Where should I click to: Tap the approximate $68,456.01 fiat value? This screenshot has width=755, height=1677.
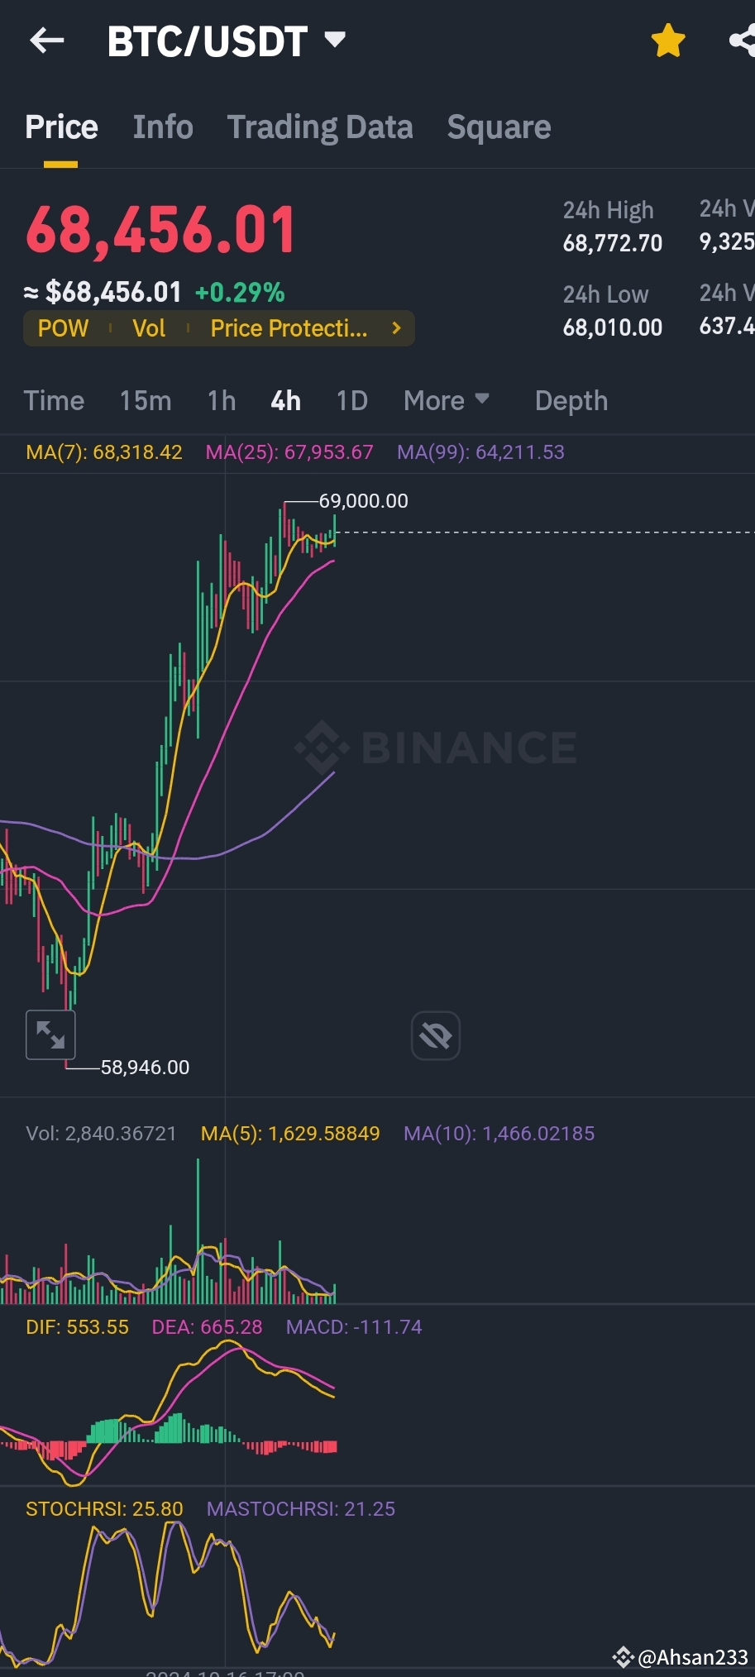point(103,292)
